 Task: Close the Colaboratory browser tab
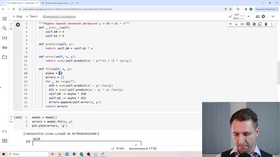pos(37,3)
